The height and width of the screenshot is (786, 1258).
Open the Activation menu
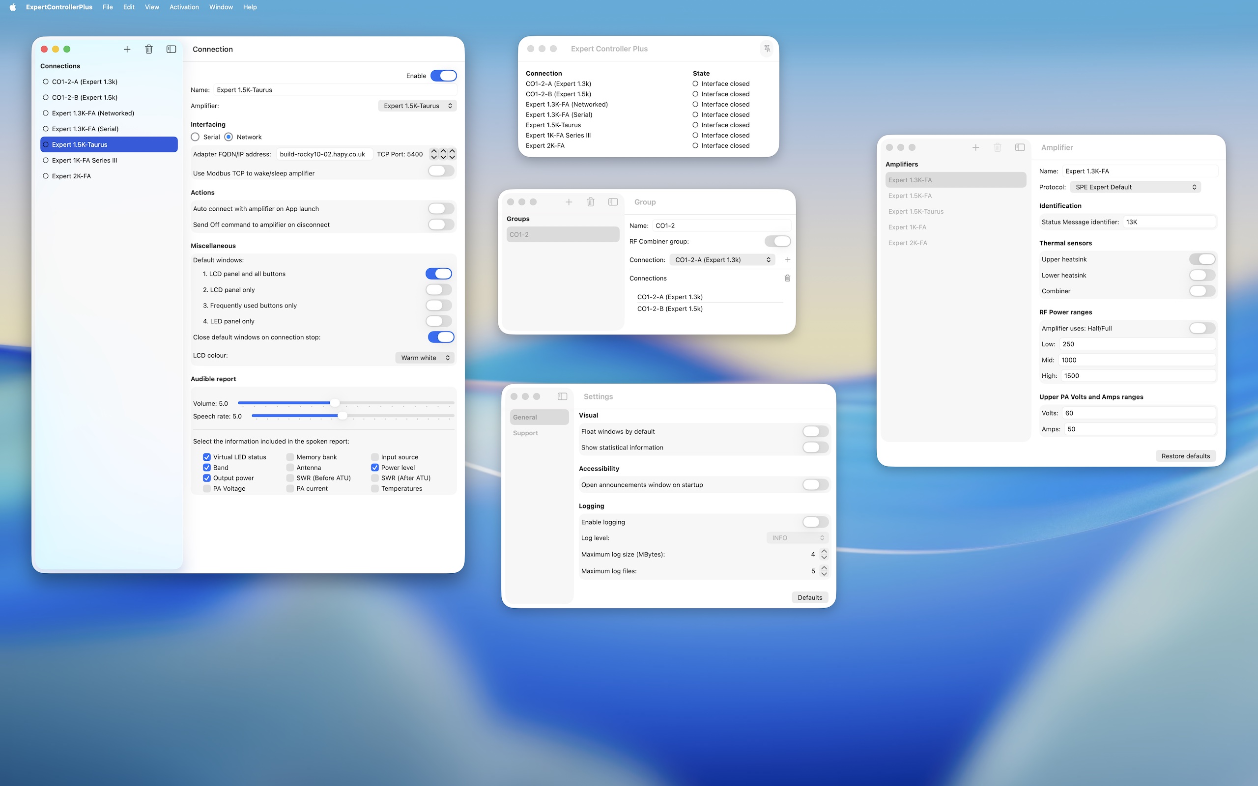184,7
